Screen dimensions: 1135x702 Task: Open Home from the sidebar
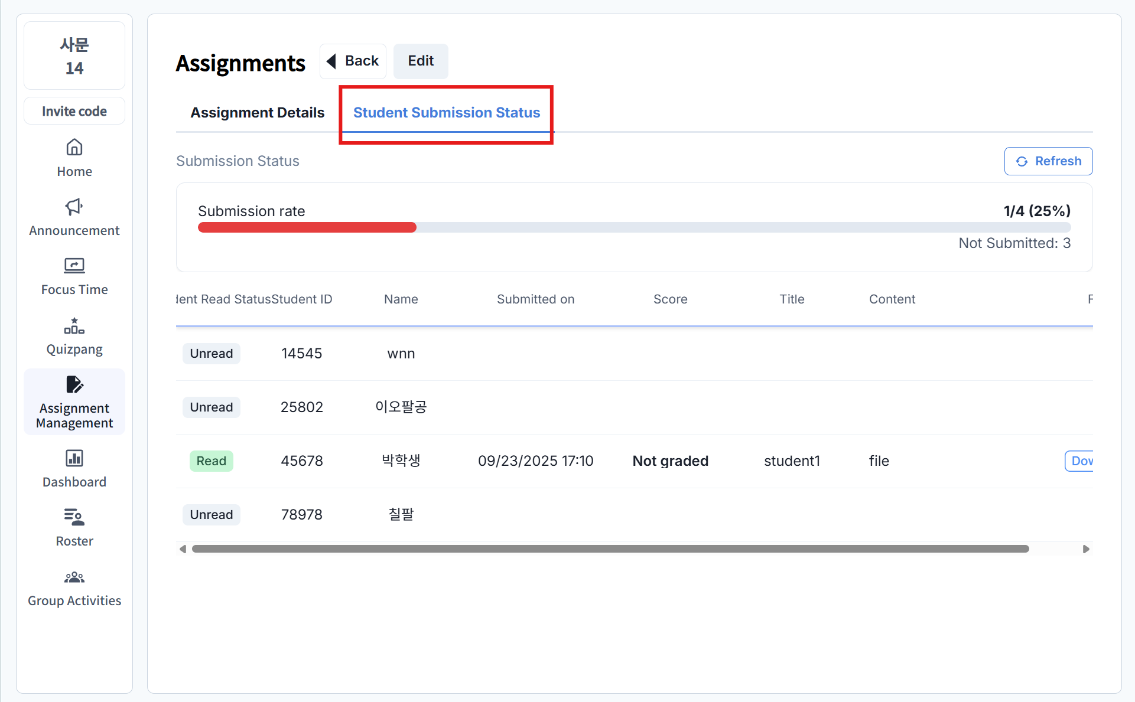pyautogui.click(x=74, y=158)
